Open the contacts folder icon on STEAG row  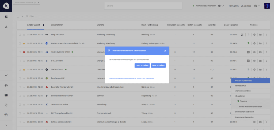pos(260,61)
